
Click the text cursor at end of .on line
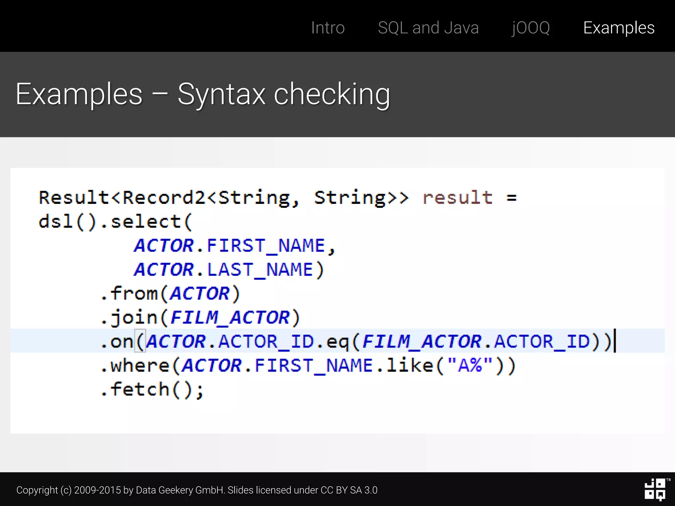click(x=615, y=341)
